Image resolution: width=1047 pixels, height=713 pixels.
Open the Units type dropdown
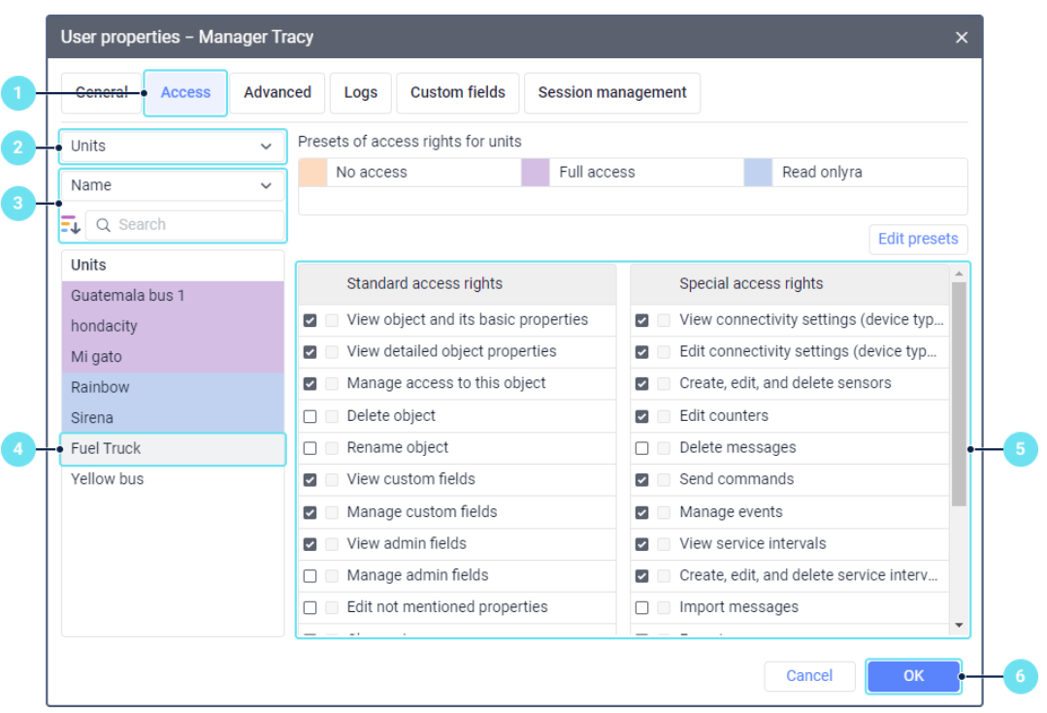(x=173, y=146)
